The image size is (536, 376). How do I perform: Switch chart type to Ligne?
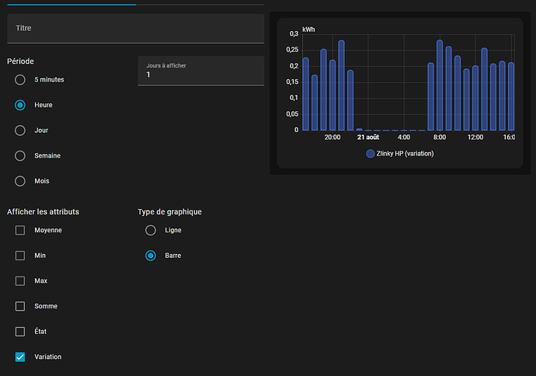coord(151,230)
